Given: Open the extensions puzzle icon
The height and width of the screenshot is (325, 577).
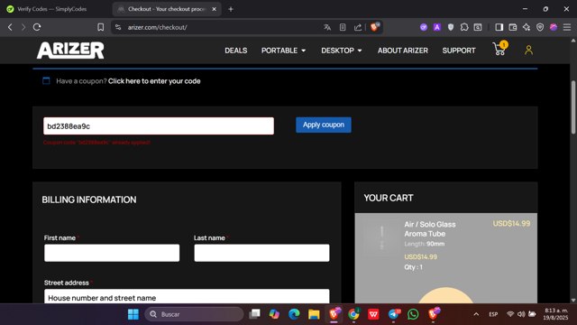Looking at the screenshot, I should pos(464,27).
